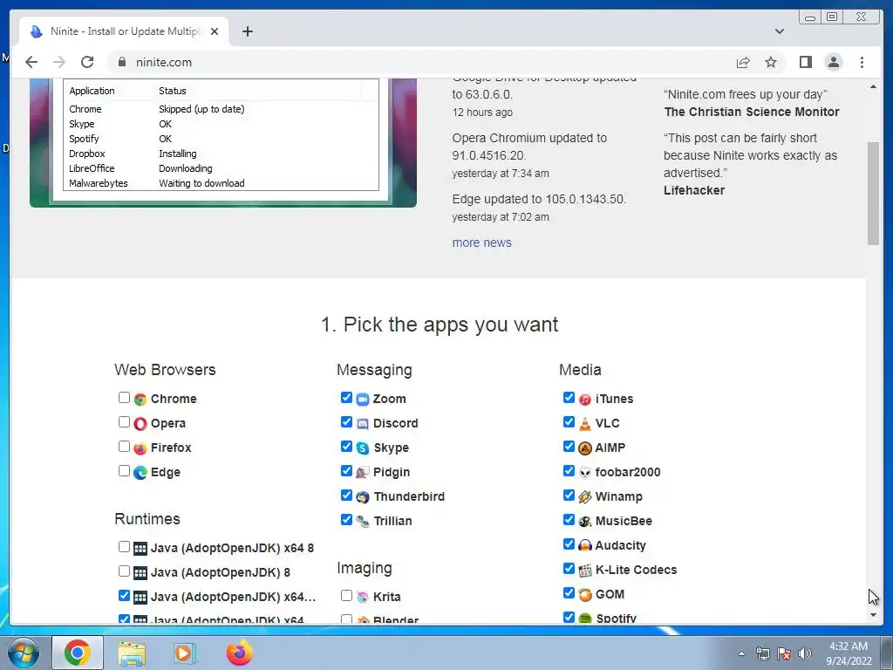Tick the Edge checkbox
893x670 pixels.
(x=124, y=470)
